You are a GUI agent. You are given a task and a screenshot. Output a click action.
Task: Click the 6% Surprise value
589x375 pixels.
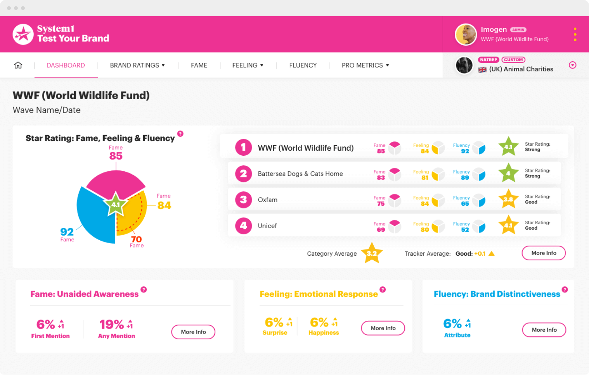click(x=274, y=322)
